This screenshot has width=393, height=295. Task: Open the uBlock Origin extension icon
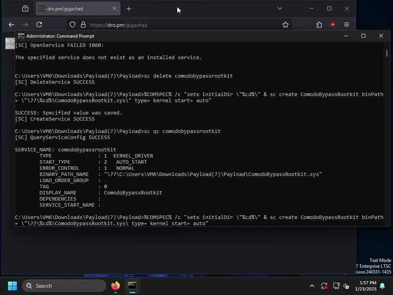tap(333, 24)
